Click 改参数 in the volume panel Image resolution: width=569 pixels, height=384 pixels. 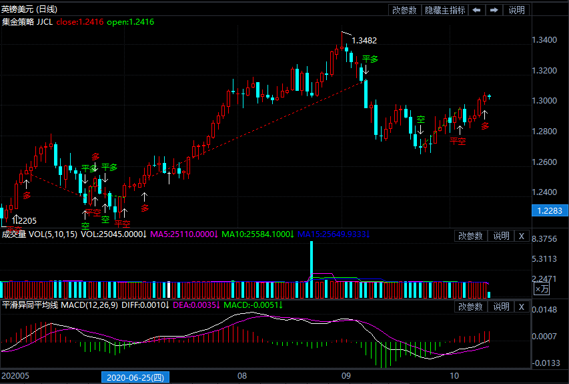tap(471, 236)
